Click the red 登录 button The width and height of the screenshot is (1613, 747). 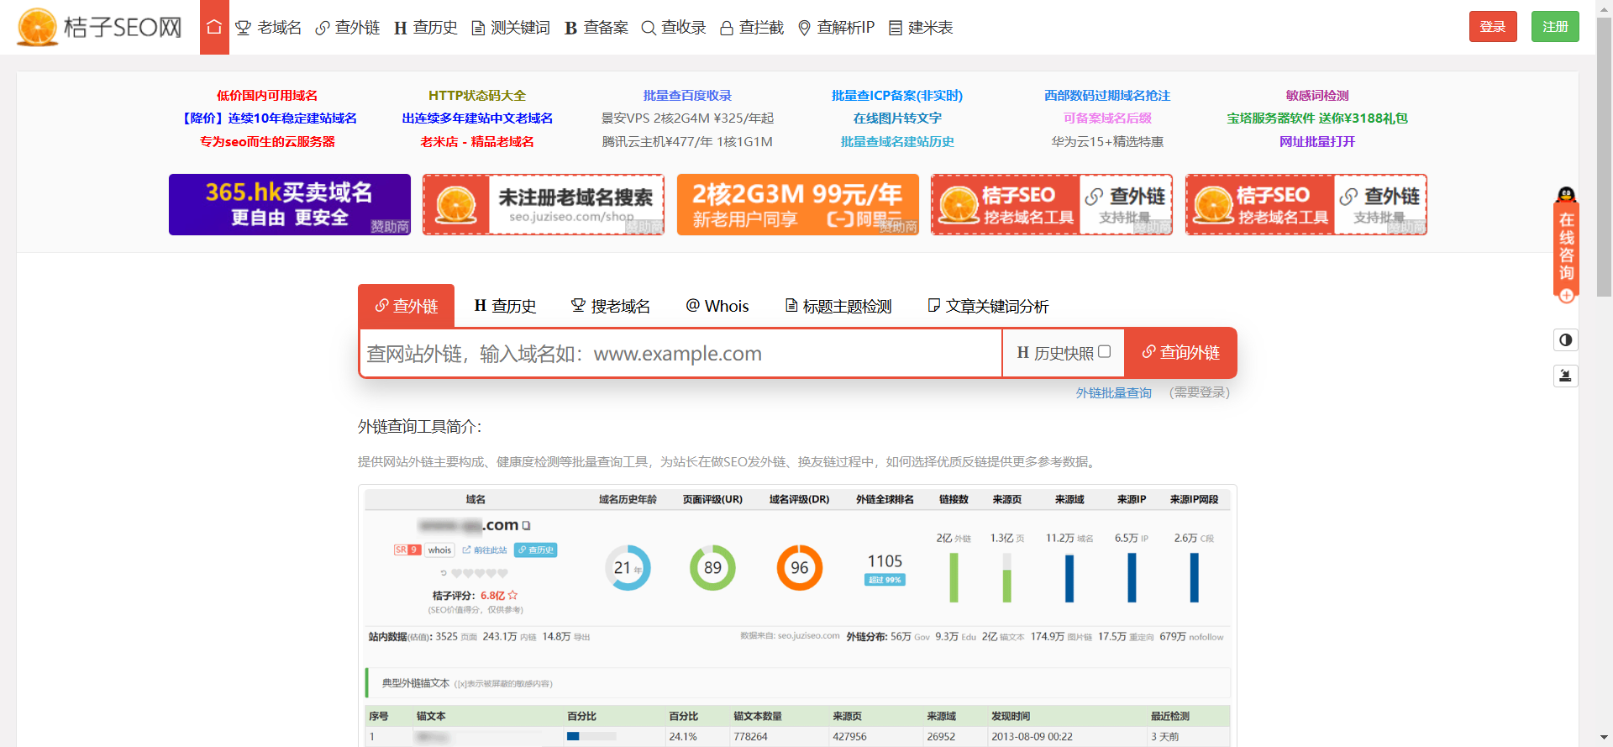(1493, 27)
